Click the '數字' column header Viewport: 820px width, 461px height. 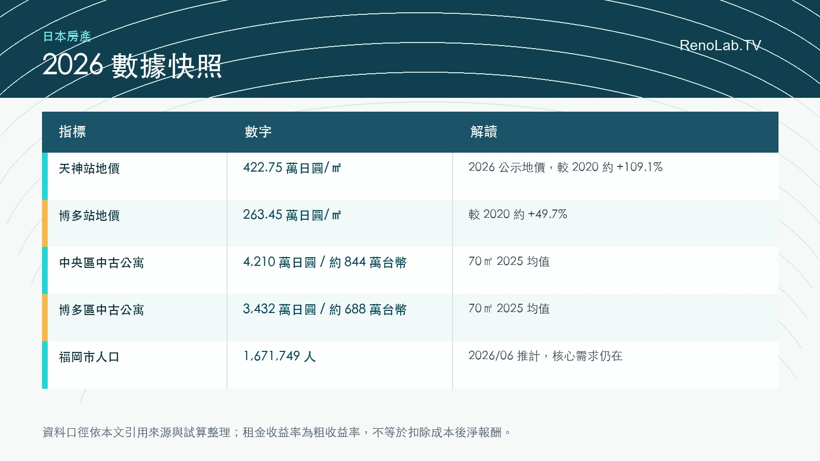click(258, 132)
